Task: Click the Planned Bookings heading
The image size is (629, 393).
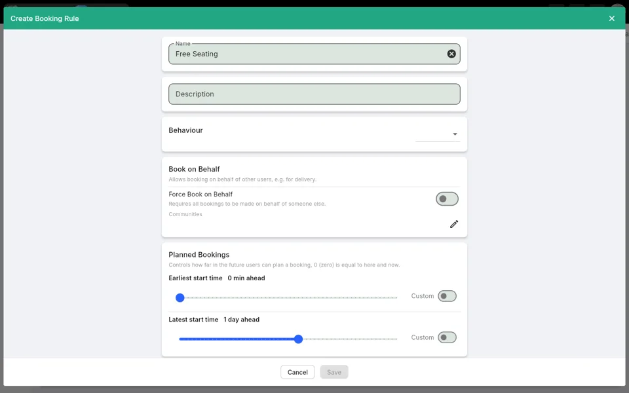Action: [199, 255]
